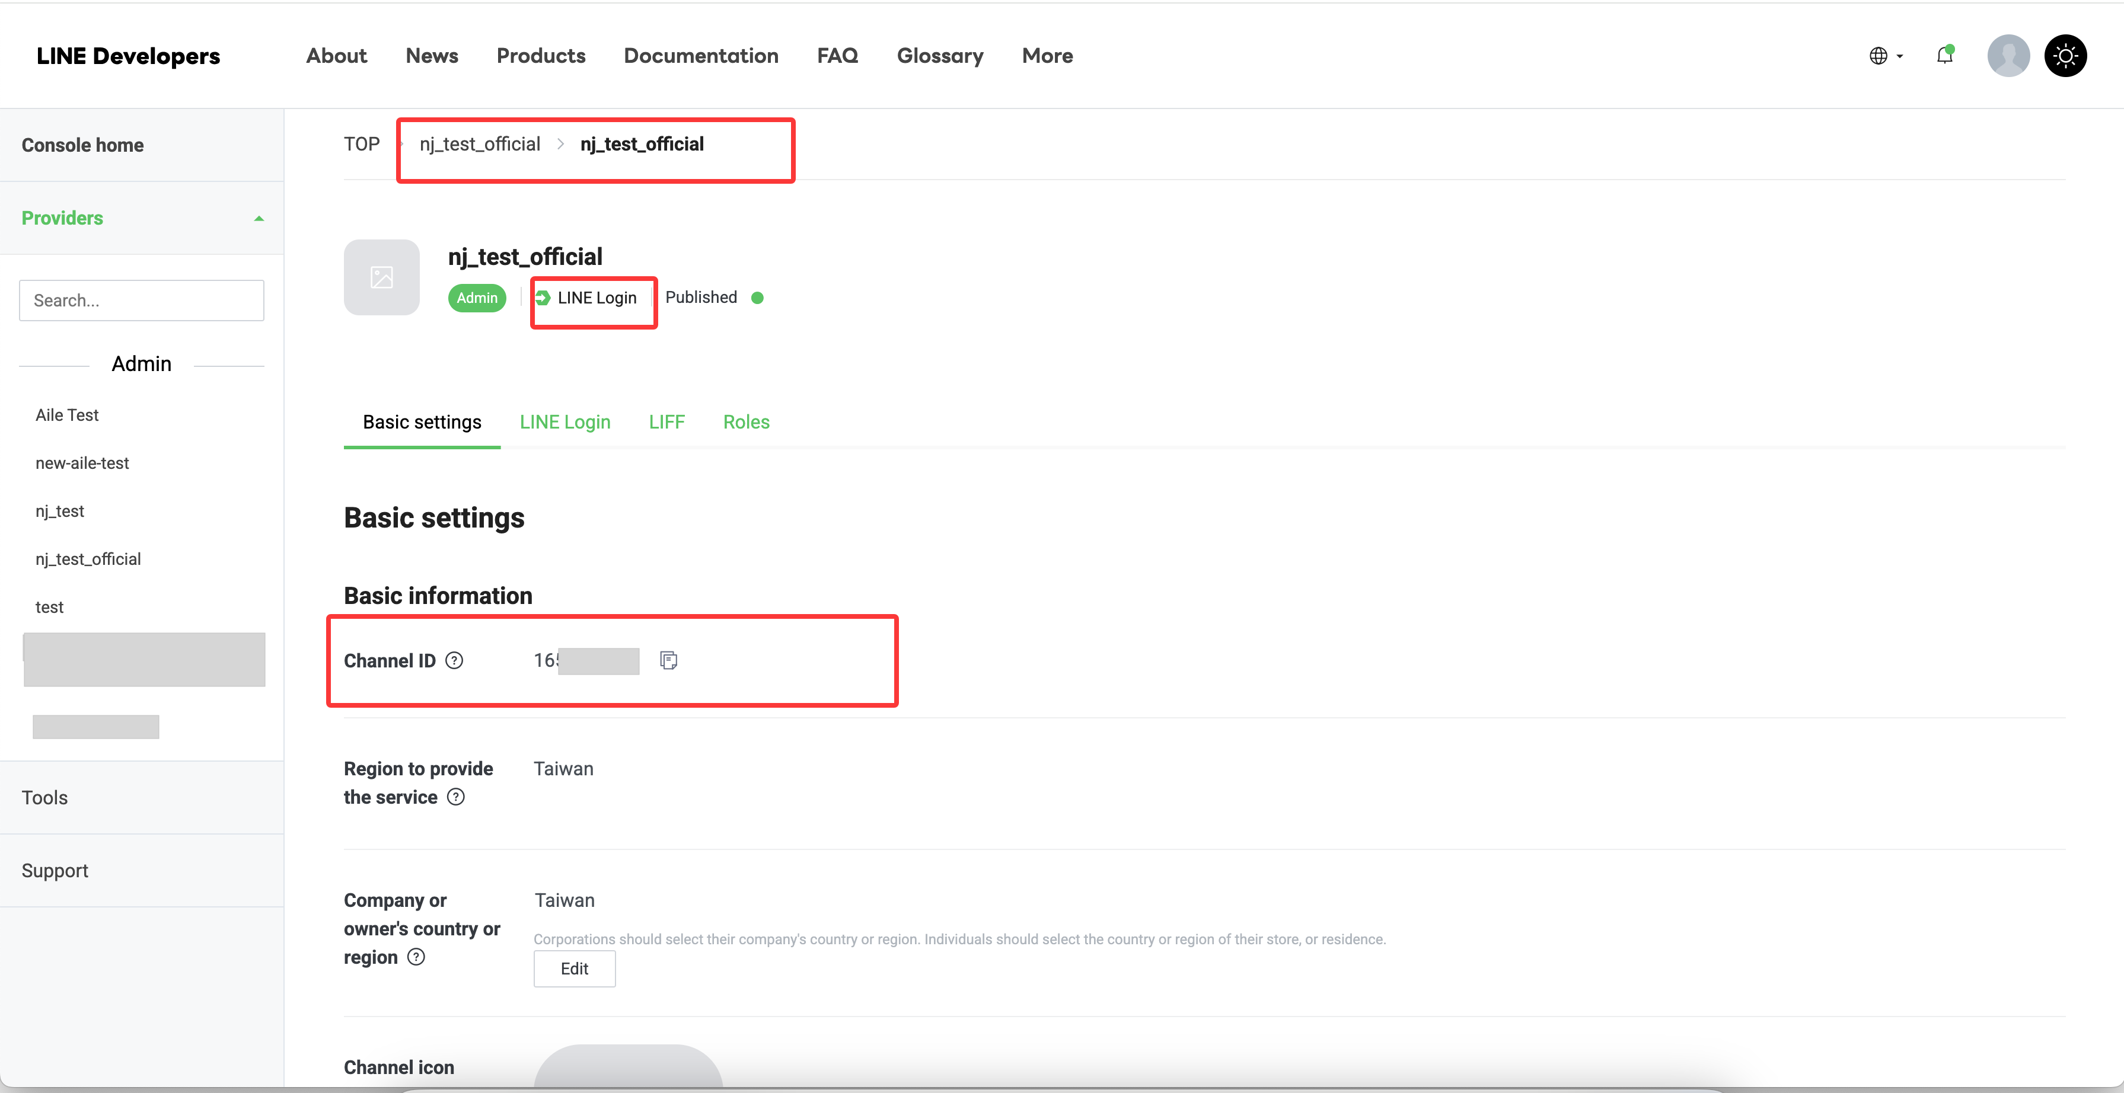The height and width of the screenshot is (1093, 2124).
Task: Select Aile Test provider
Action: [67, 416]
